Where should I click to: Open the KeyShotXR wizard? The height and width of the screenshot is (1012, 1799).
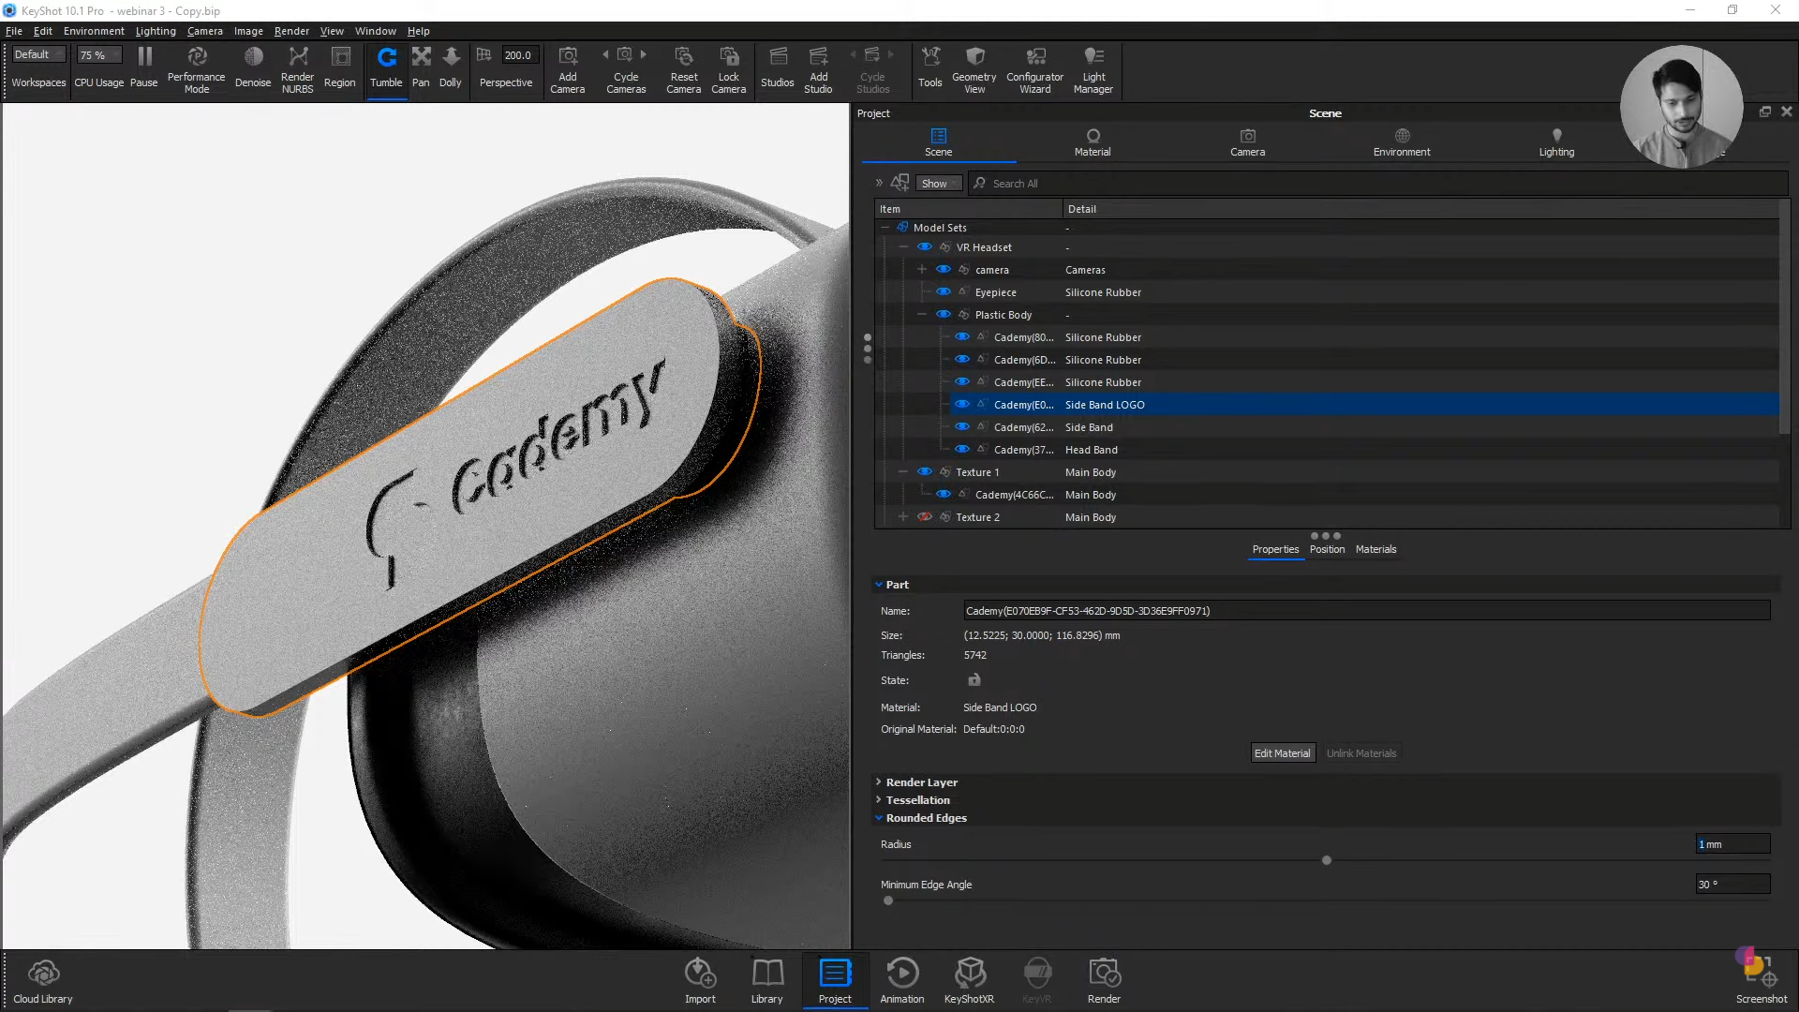(970, 981)
